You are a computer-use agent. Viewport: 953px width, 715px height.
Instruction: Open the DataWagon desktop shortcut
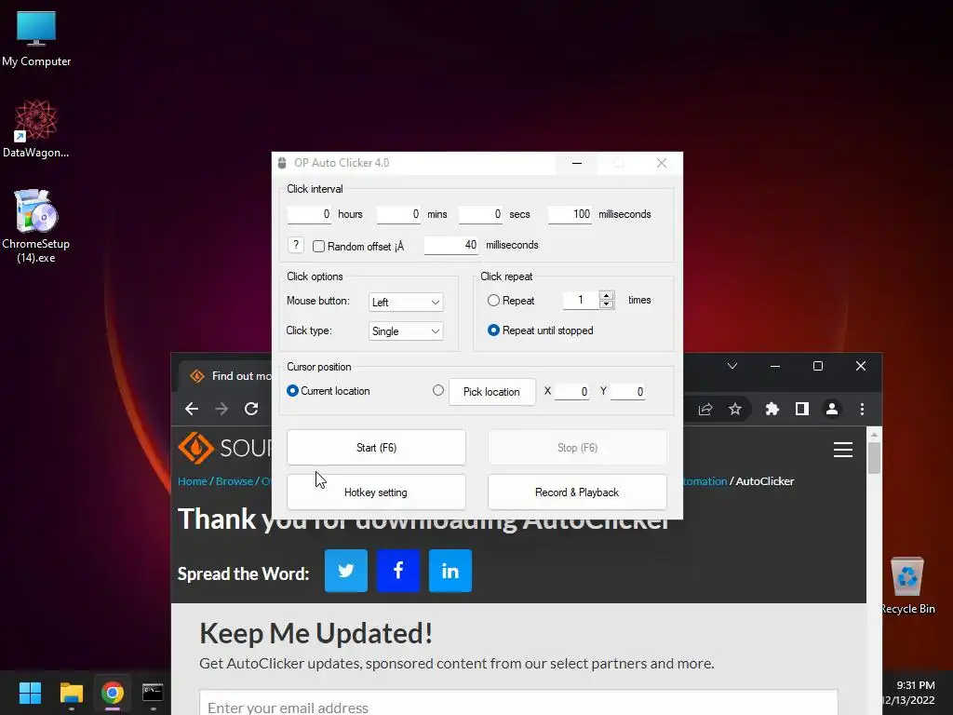point(36,128)
